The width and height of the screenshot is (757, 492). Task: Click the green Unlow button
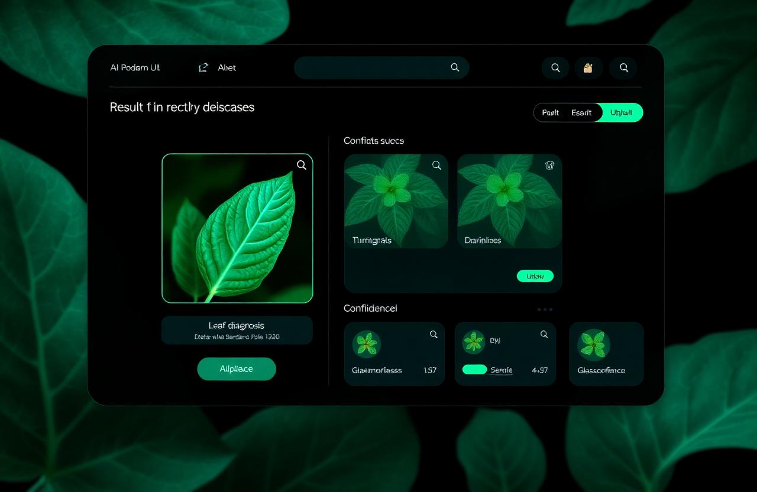(x=535, y=276)
